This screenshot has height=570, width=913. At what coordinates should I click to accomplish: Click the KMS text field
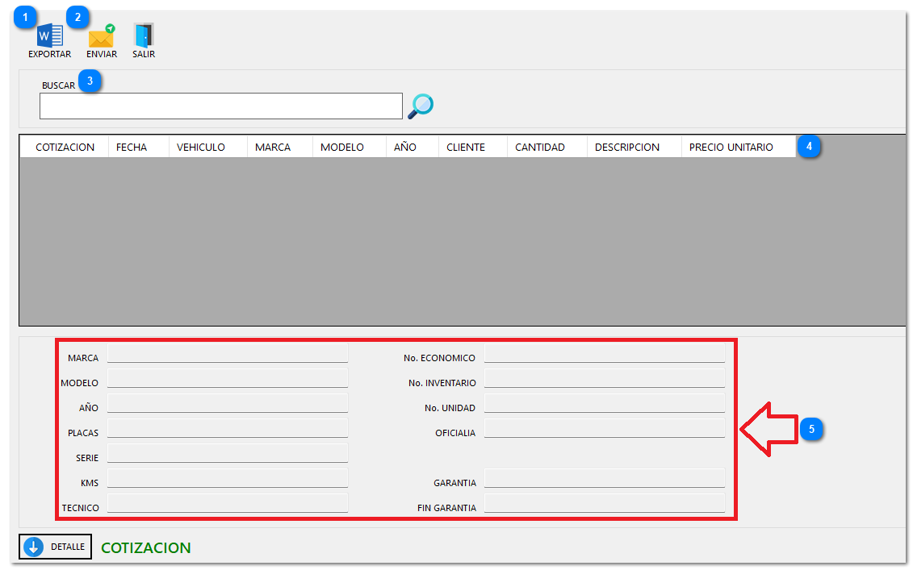pos(228,478)
